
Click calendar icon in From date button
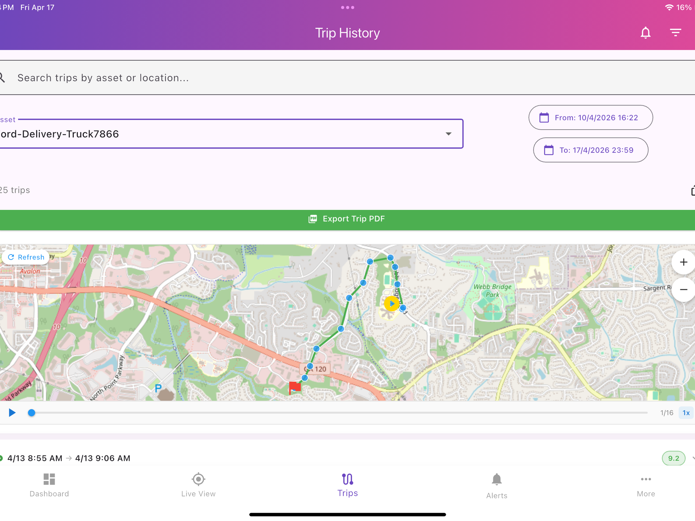(544, 118)
